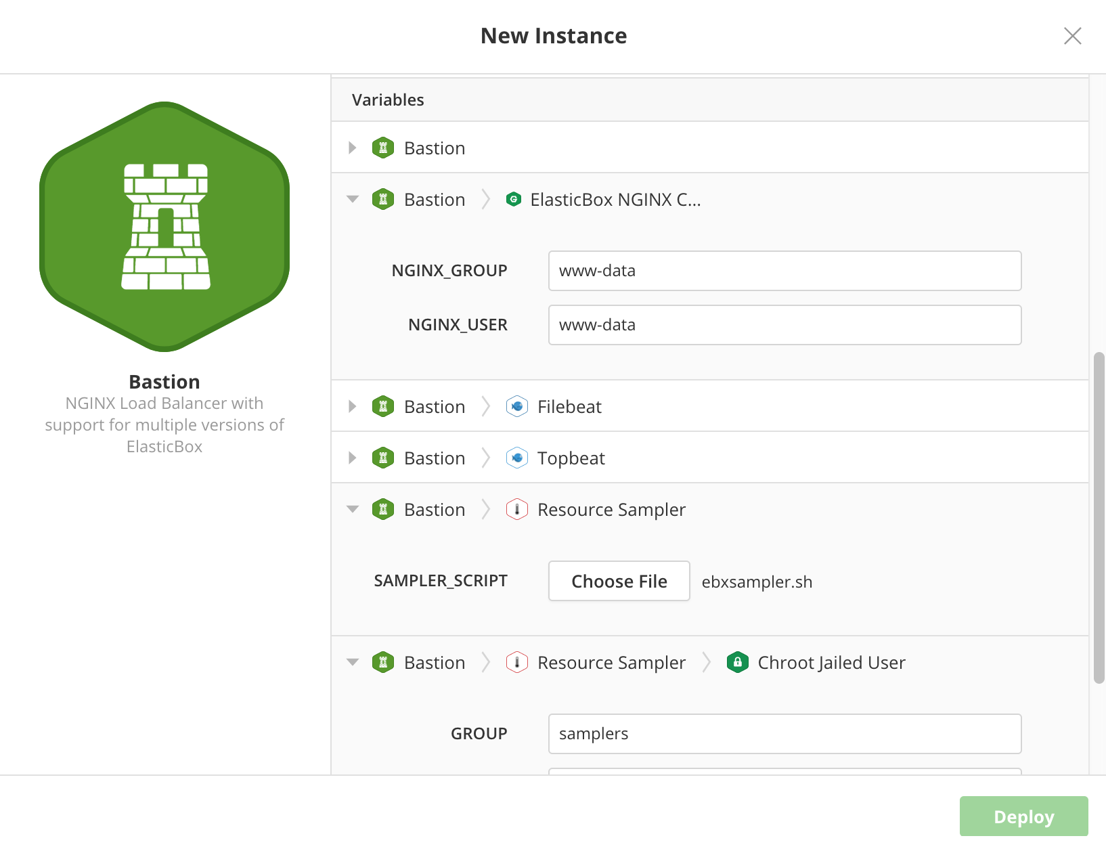Viewport: 1106px width, 853px height.
Task: Click Bastion icon beside SAMPLER_SCRIPT Resource Sampler
Action: [x=383, y=509]
